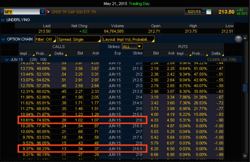Collapse the JUN 15 expiration row
The height and width of the screenshot is (162, 250).
tap(7, 60)
